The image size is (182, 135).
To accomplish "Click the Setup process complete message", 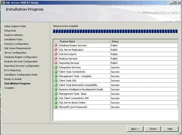I will click(x=66, y=26).
